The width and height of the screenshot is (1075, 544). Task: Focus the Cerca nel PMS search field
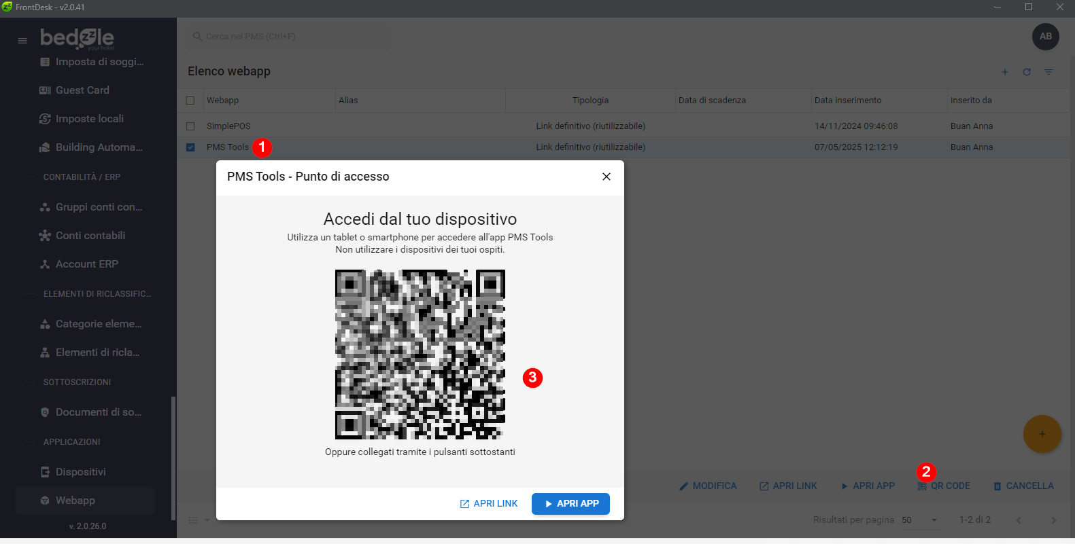click(288, 37)
